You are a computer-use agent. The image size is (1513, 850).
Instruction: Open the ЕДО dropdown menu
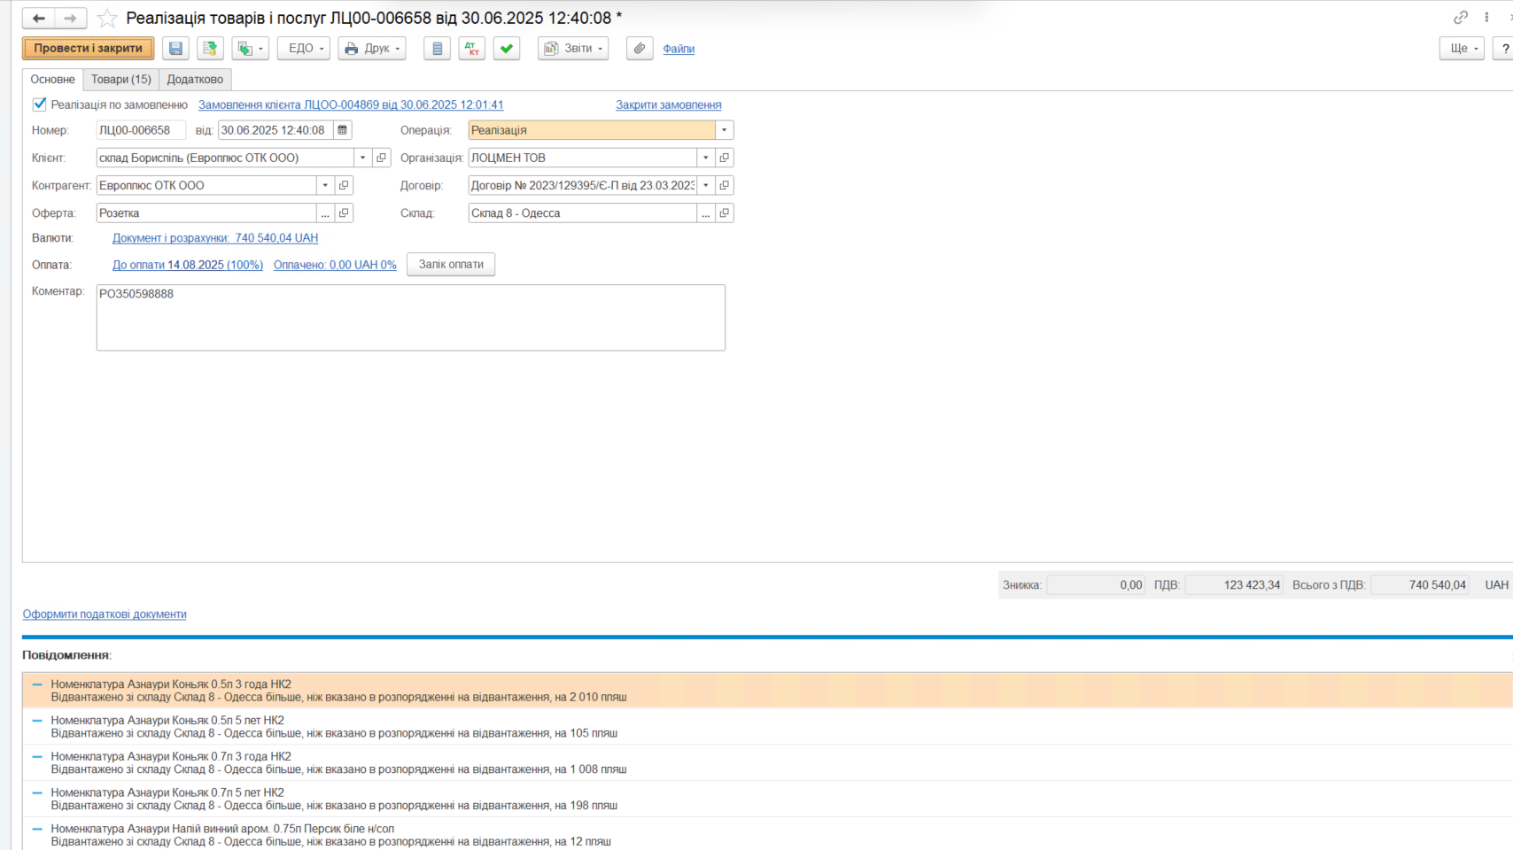click(x=304, y=49)
